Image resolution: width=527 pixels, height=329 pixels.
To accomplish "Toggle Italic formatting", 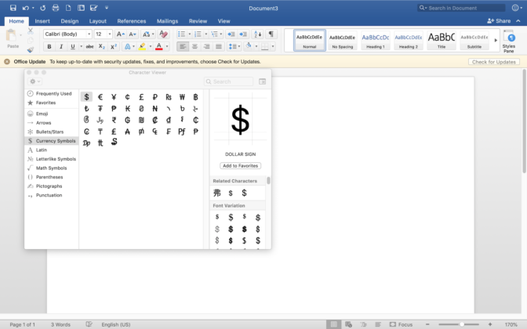I will [x=61, y=46].
